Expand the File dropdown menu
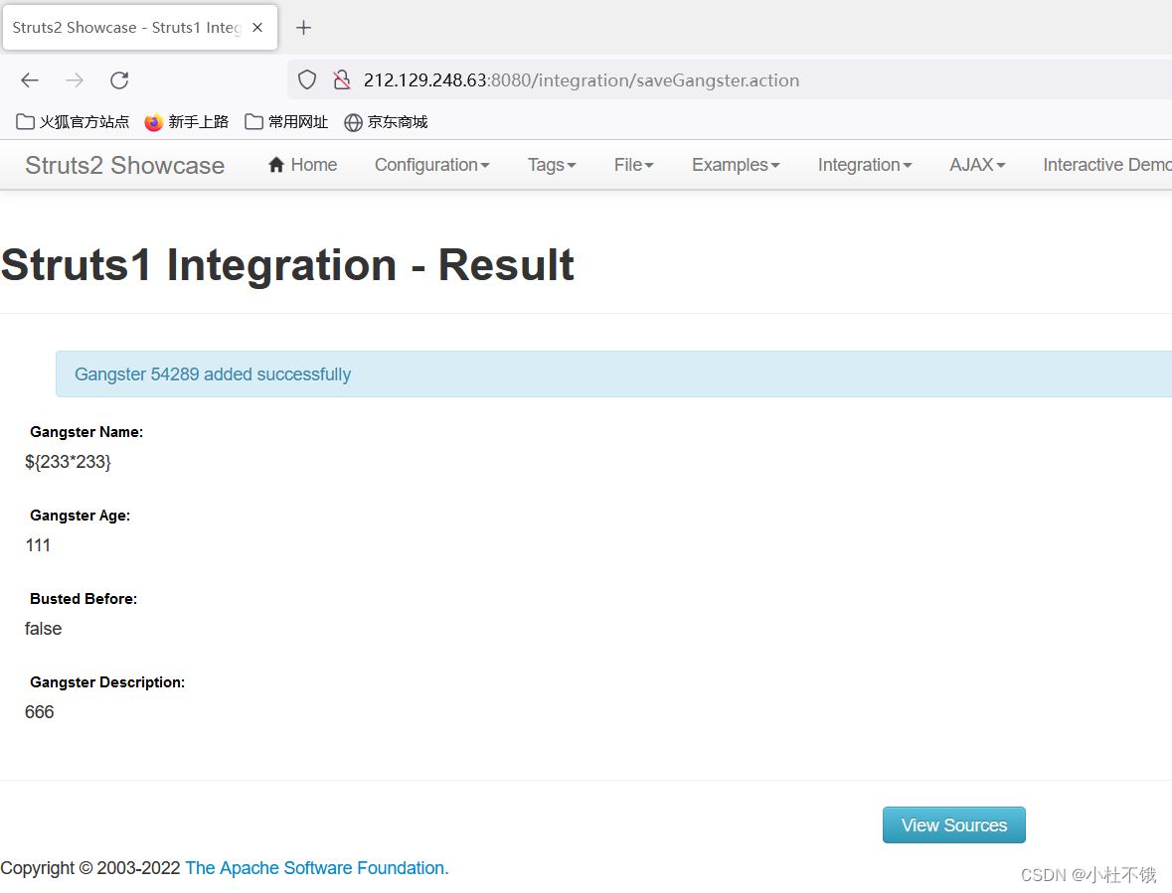 click(x=634, y=165)
